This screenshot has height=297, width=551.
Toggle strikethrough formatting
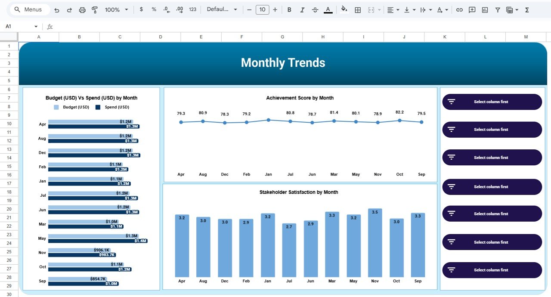click(x=315, y=9)
